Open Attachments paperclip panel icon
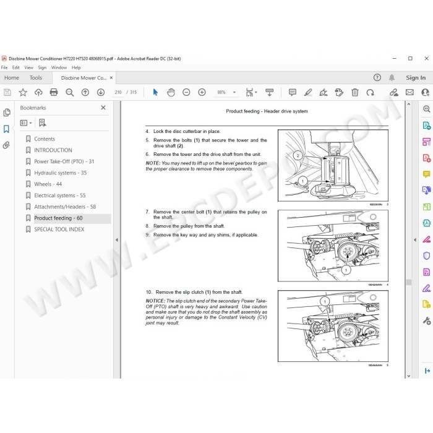This screenshot has width=433, height=433. 6,145
